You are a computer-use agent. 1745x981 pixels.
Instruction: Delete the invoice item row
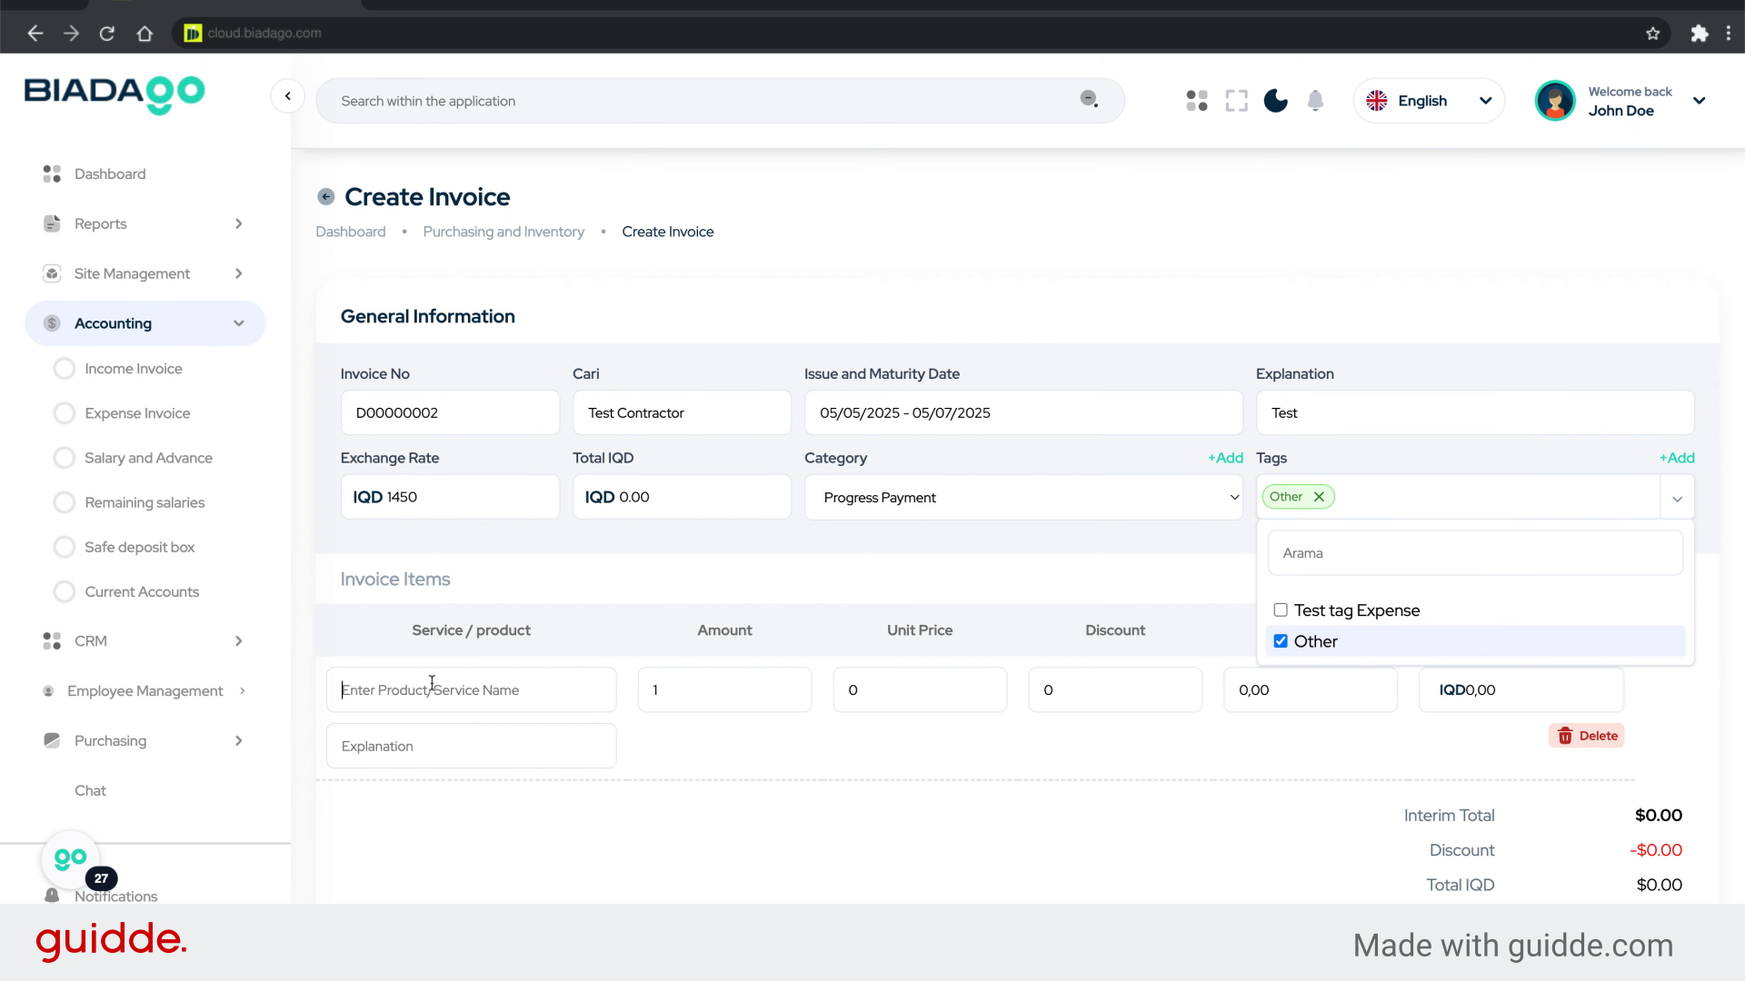point(1587,736)
